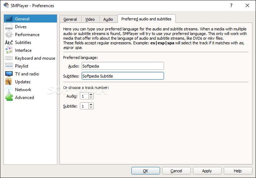
Task: Click the Keyboard and mouse keyboard icon
Action: [x=9, y=58]
